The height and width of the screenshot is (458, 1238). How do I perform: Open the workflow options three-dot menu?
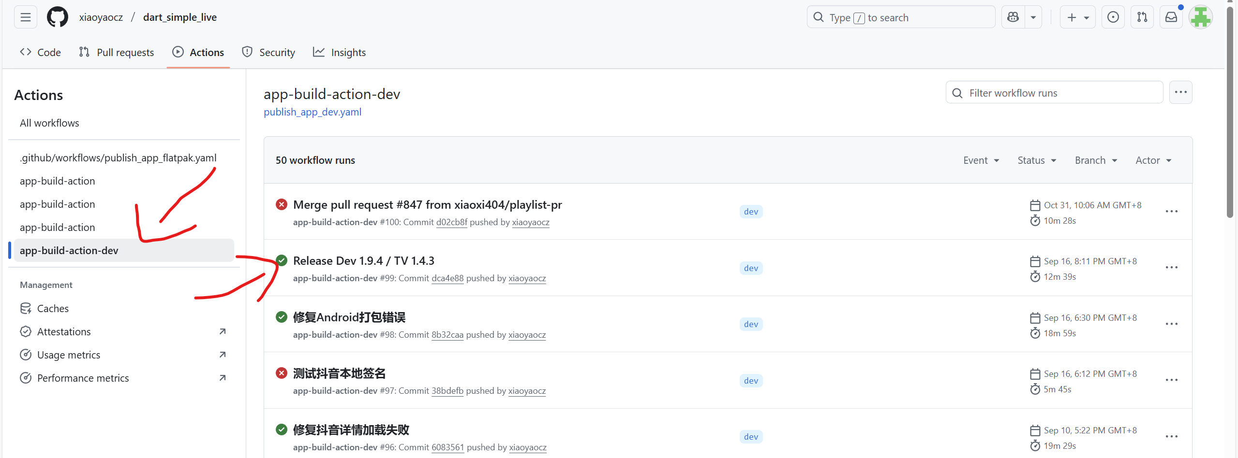point(1180,92)
